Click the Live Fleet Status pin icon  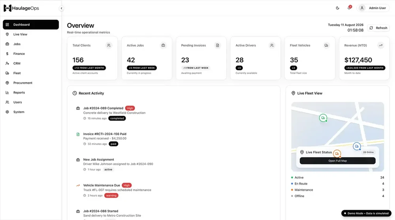coord(302,152)
